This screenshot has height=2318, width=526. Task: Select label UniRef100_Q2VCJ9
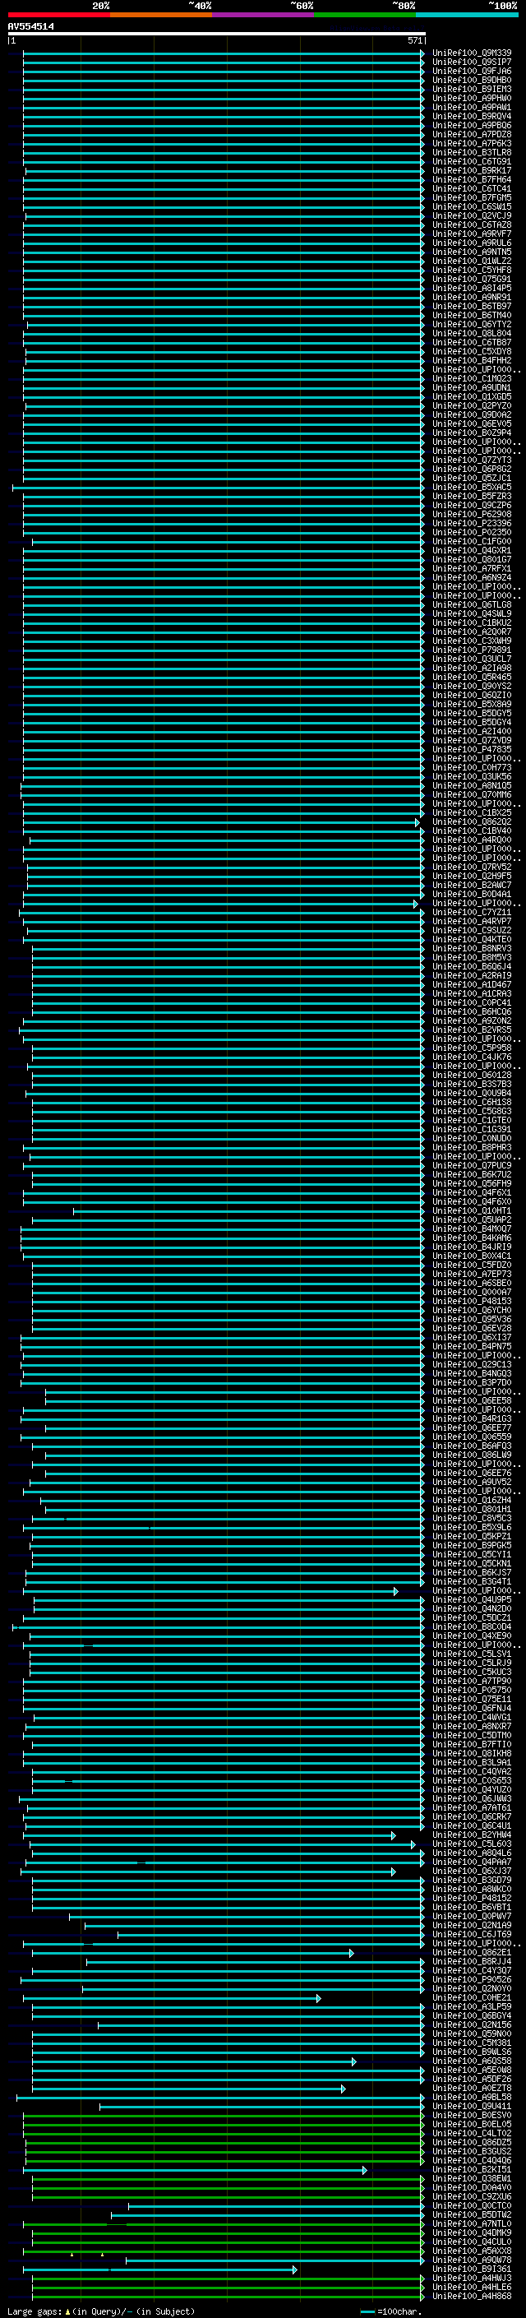[472, 216]
